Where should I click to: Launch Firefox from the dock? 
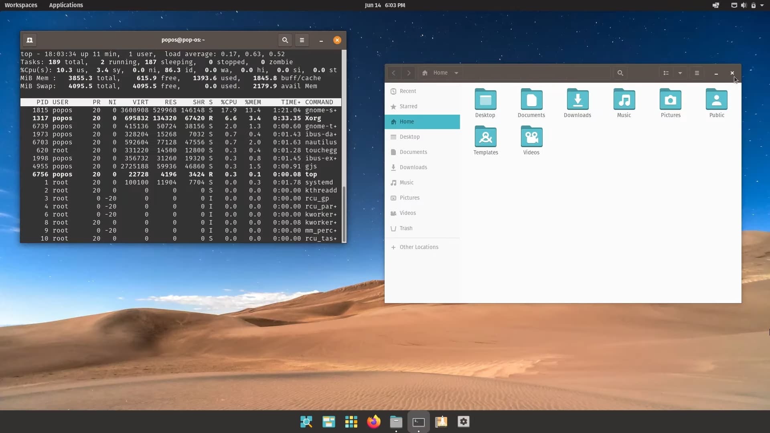click(373, 422)
